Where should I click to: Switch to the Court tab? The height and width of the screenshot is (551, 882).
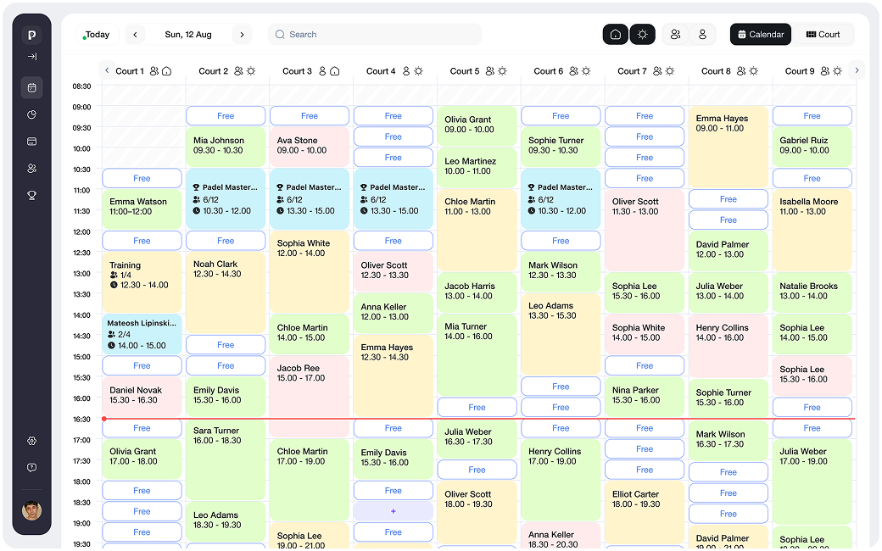point(823,35)
